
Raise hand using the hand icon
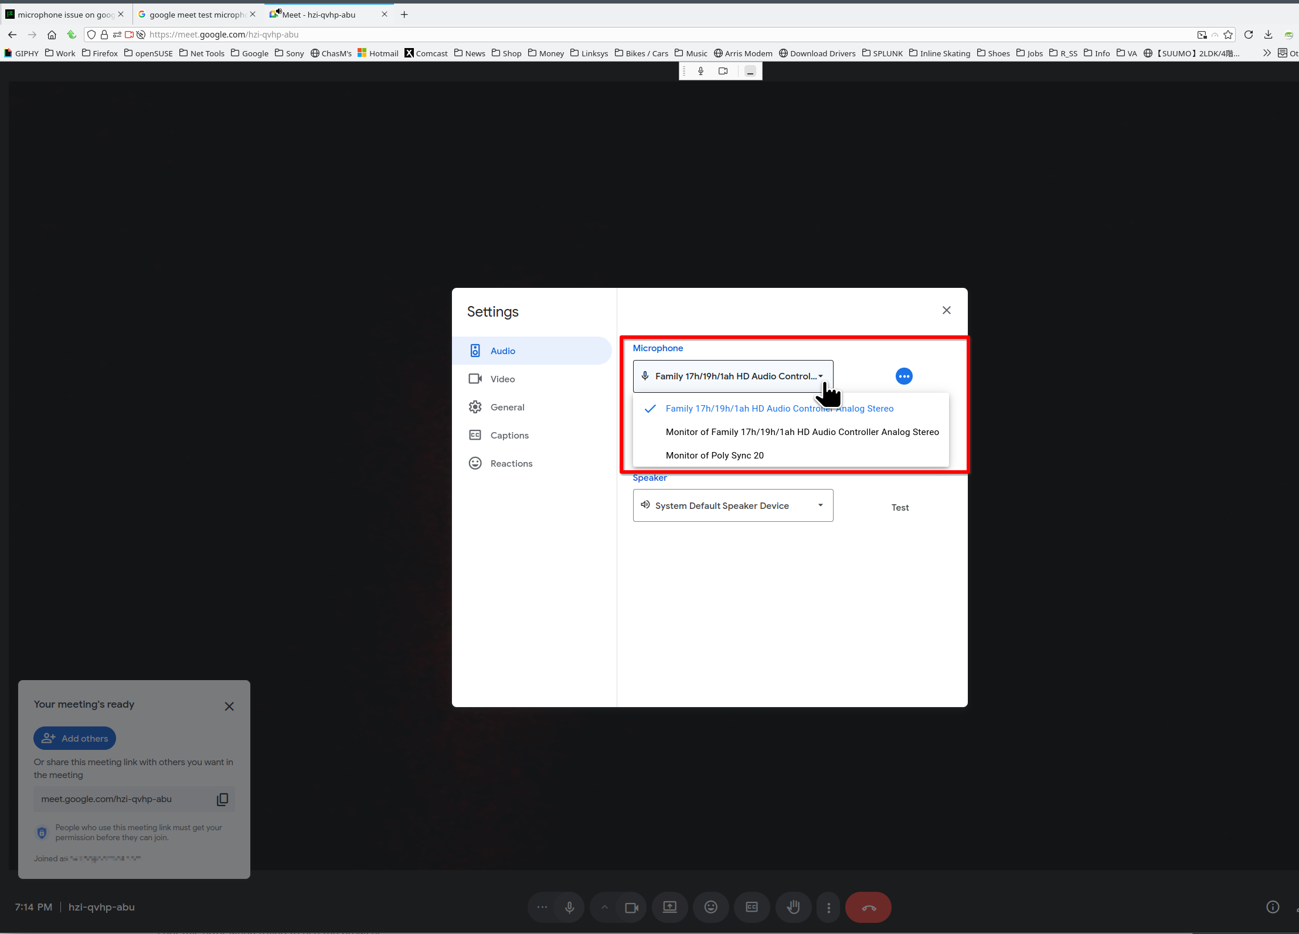pyautogui.click(x=793, y=908)
